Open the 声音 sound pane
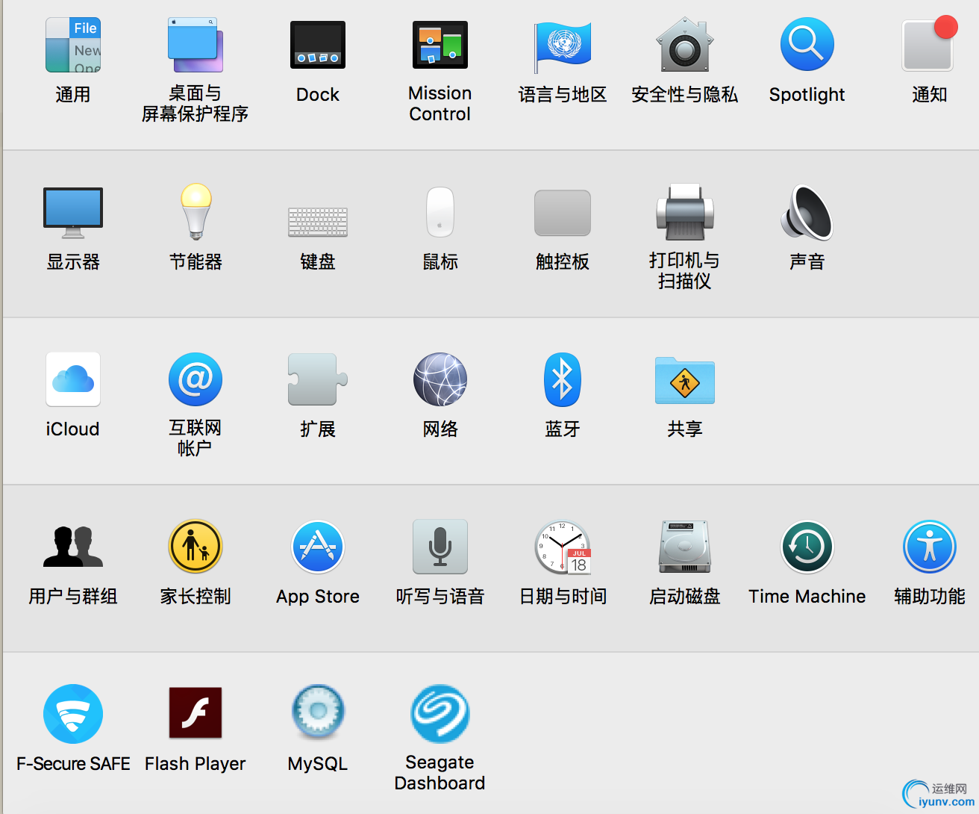The image size is (979, 814). click(x=807, y=212)
